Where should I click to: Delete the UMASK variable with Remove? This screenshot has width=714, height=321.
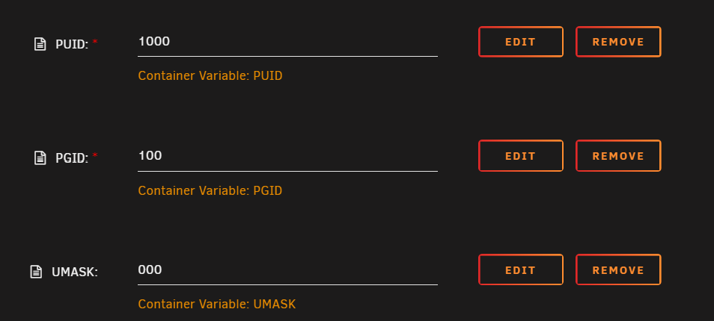pos(618,270)
